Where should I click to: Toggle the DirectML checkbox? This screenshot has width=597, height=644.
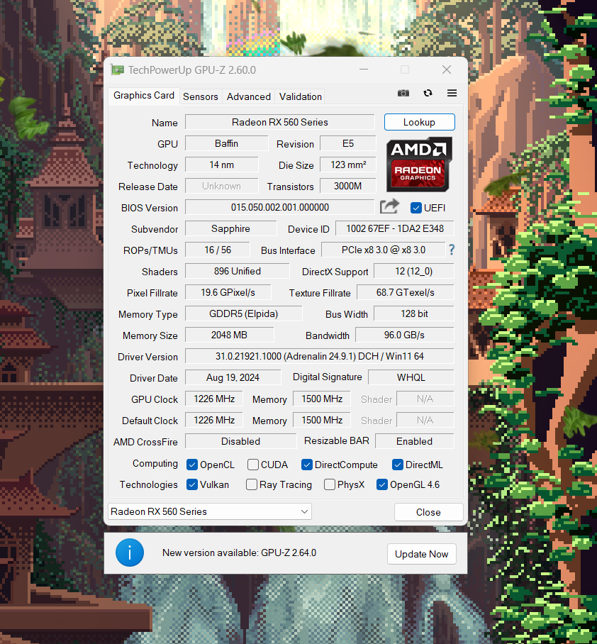398,465
